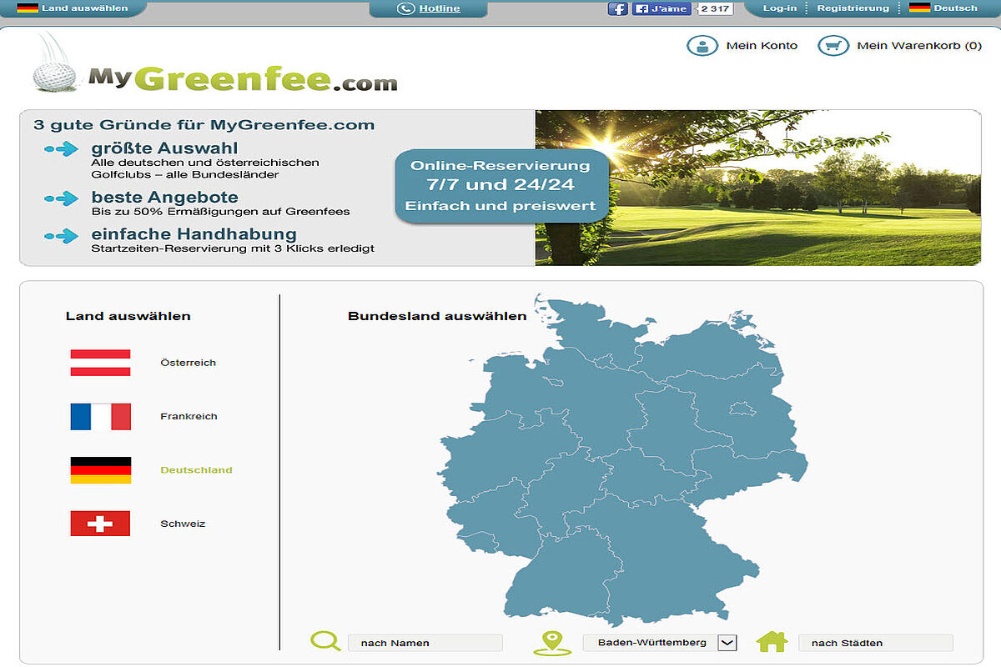Click the green house icon
This screenshot has width=1001, height=667.
tap(772, 642)
